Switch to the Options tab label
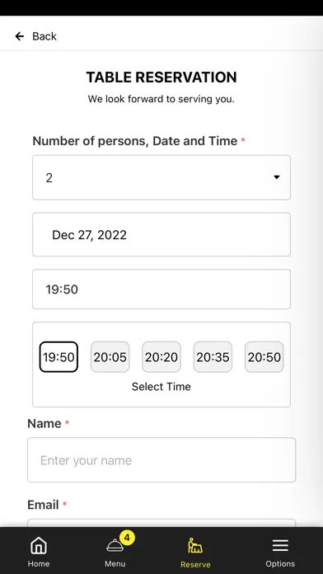The width and height of the screenshot is (323, 574). pos(280,563)
